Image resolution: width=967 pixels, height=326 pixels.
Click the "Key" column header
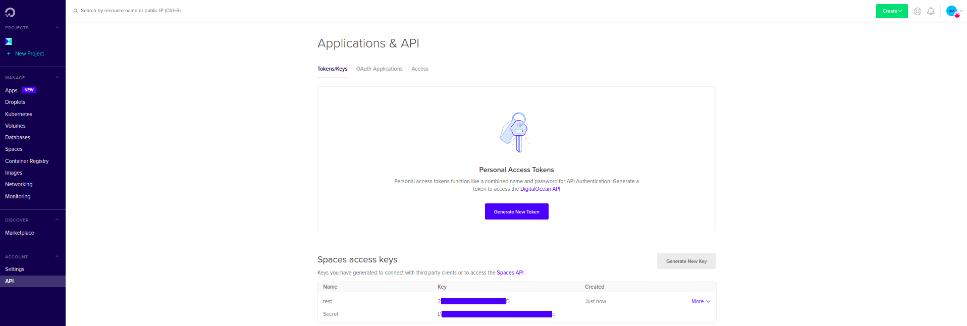tap(442, 287)
